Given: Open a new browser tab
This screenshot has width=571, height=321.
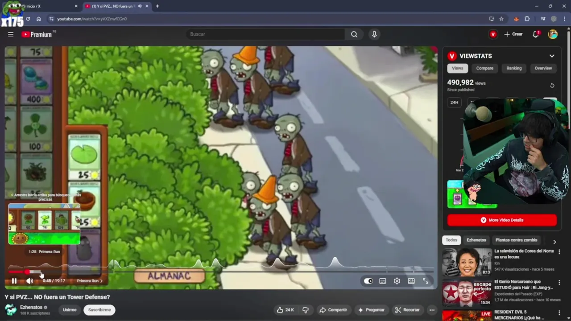Looking at the screenshot, I should point(157,6).
